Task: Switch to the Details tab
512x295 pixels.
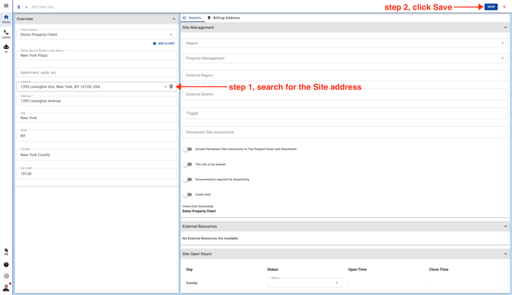Action: click(192, 18)
